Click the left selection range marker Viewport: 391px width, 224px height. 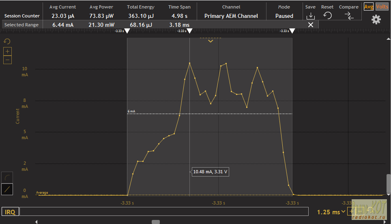(x=127, y=31)
